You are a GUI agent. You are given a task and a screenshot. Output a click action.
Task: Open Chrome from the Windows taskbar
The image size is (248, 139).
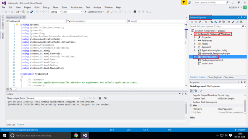(76, 135)
